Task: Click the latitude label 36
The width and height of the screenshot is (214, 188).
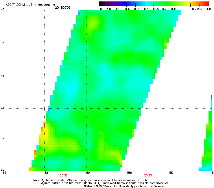Action: [2, 76]
